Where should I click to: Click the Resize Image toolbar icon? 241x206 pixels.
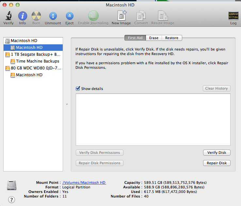pos(163,16)
